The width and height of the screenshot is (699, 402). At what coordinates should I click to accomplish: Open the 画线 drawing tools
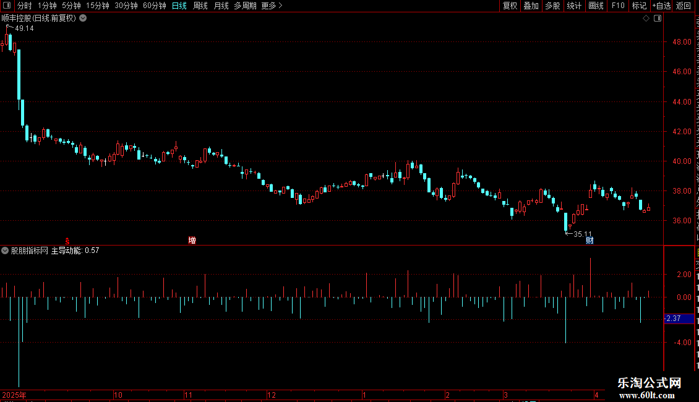click(x=596, y=6)
